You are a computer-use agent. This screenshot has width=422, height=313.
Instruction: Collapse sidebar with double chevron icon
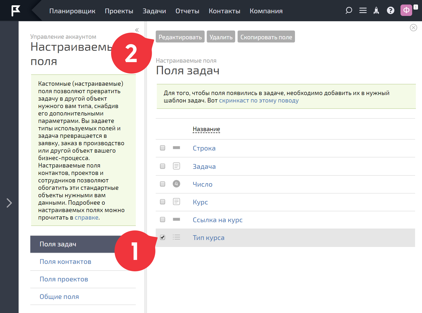[x=137, y=30]
